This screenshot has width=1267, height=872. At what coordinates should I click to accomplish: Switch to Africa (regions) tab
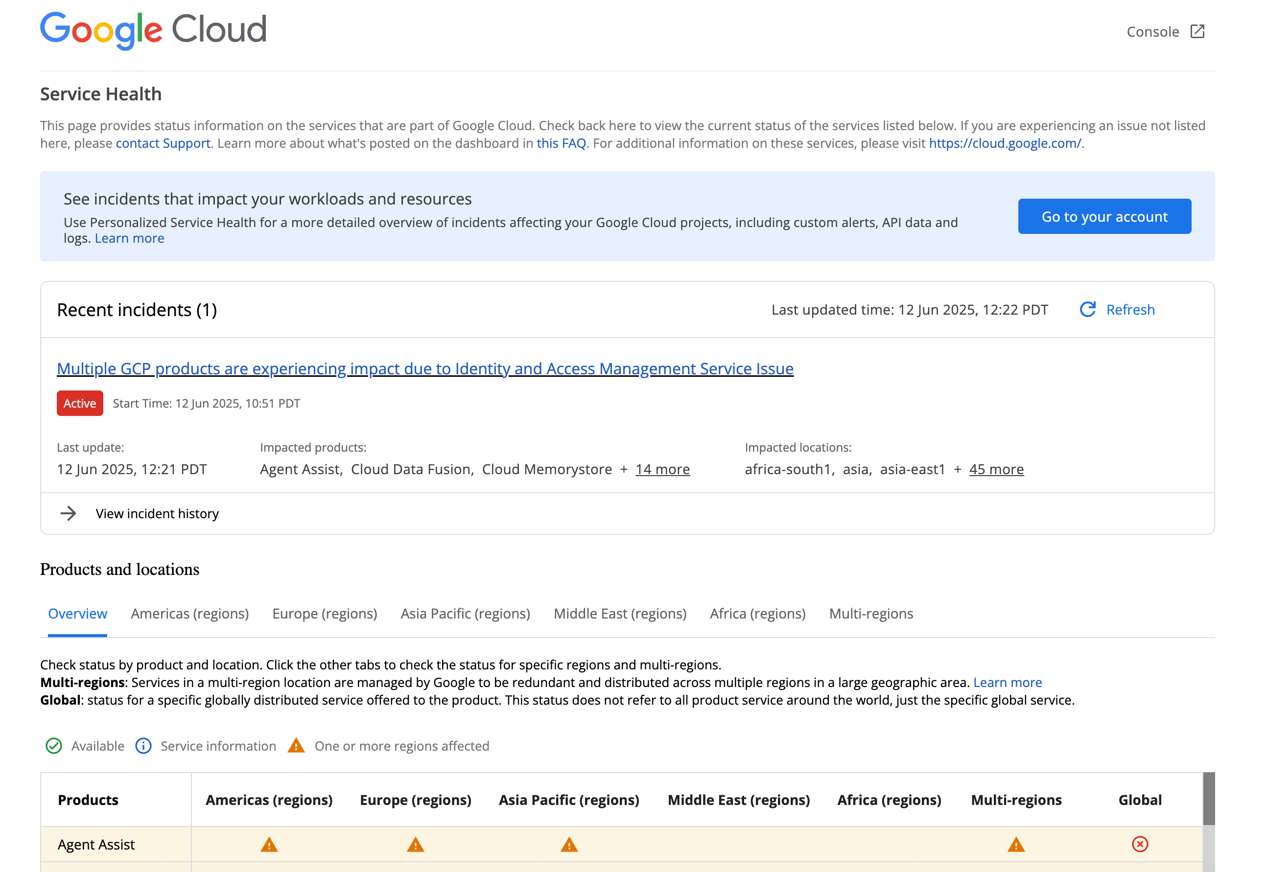click(757, 614)
